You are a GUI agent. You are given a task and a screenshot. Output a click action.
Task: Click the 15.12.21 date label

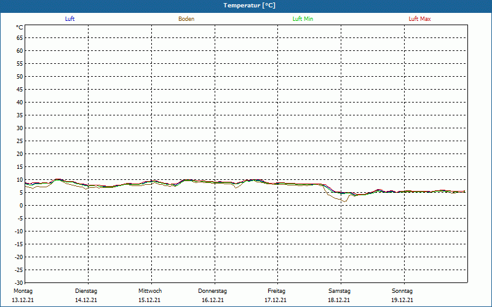tap(149, 300)
